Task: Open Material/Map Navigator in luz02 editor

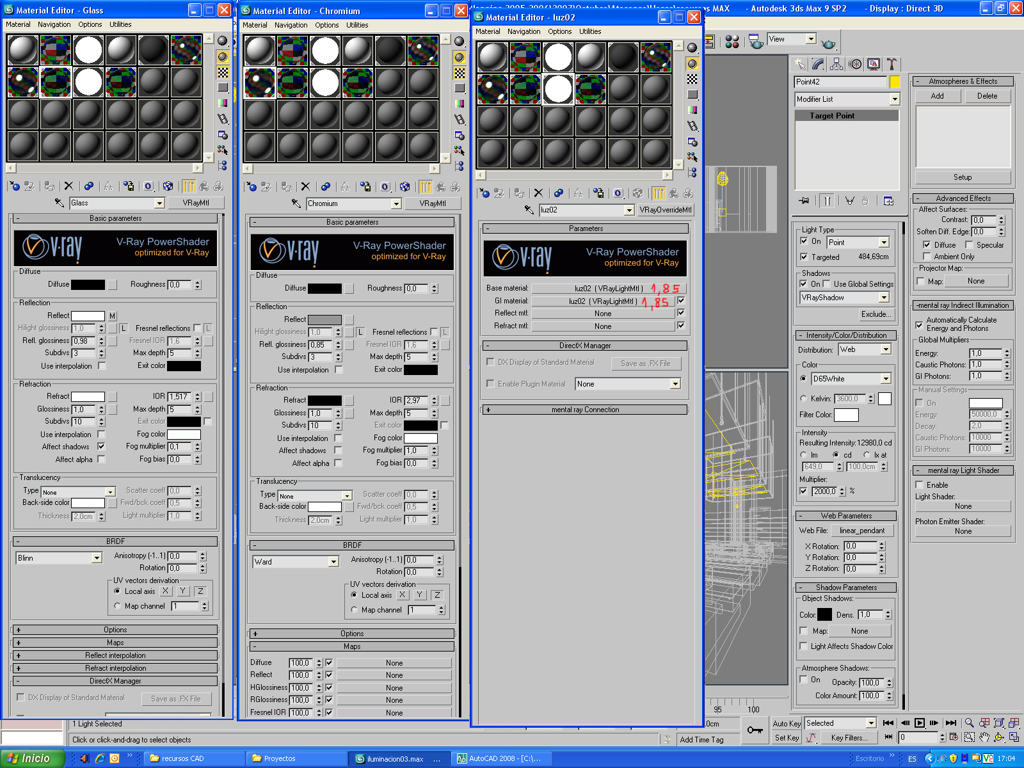Action: coord(692,173)
